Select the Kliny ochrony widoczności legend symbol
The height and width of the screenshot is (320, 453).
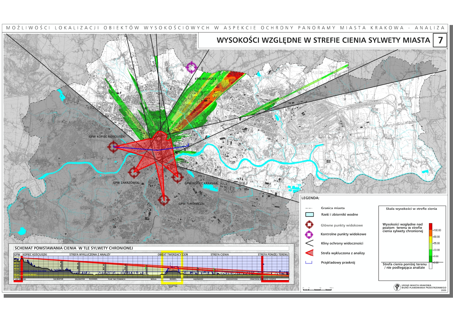pos(309,243)
